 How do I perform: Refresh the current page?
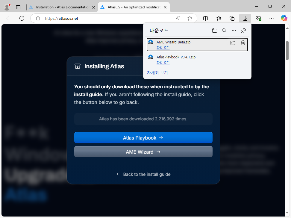click(22, 18)
